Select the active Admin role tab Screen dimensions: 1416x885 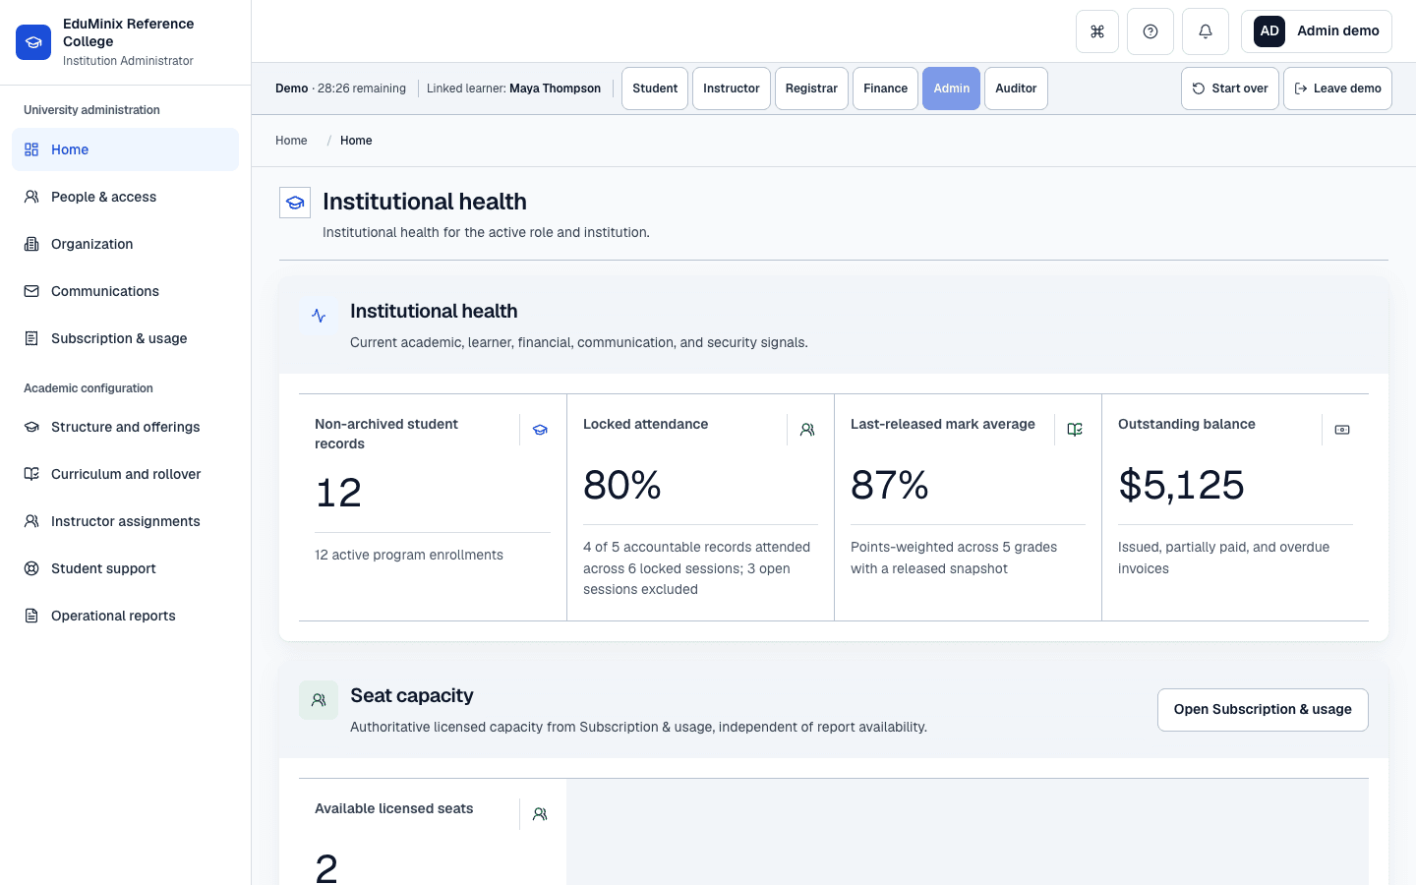tap(951, 88)
